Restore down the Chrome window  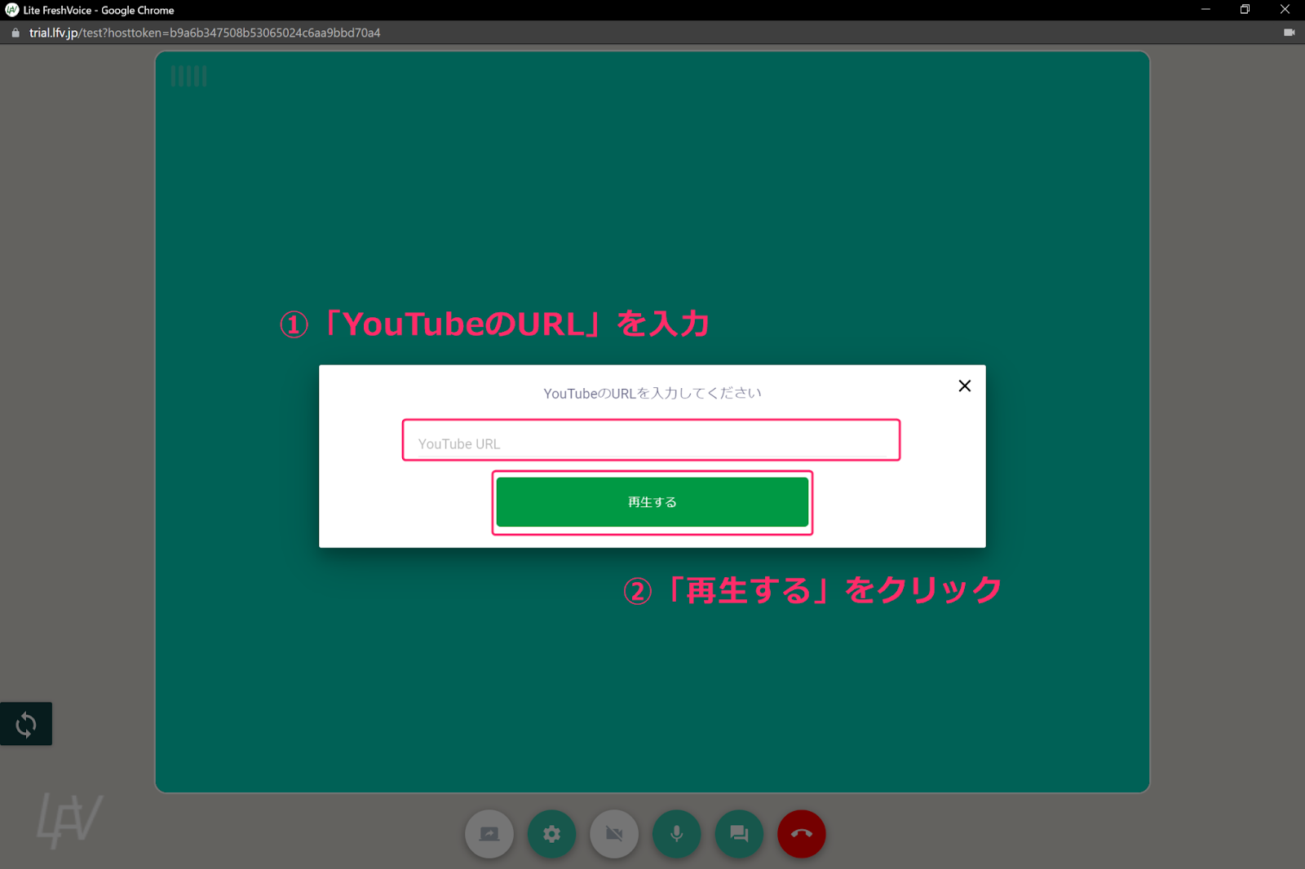(1245, 10)
